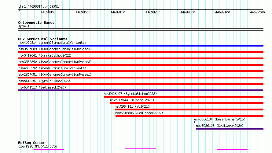Click ruler position 44699300

tap(188, 12)
